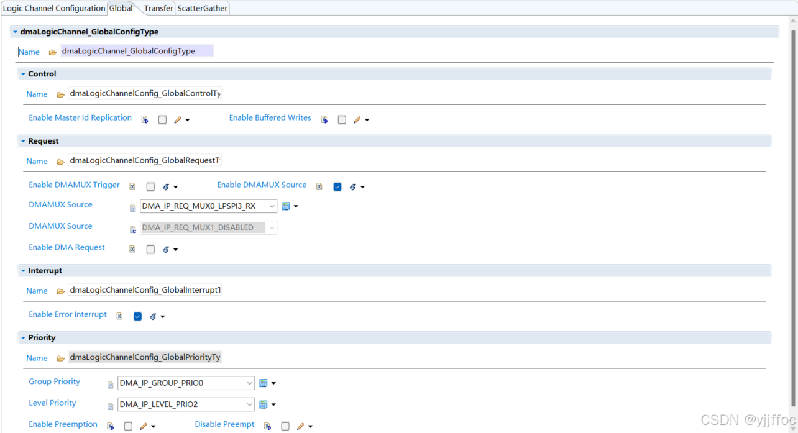Click value icon next to Group Priority combo
This screenshot has height=433, width=798.
click(x=264, y=383)
